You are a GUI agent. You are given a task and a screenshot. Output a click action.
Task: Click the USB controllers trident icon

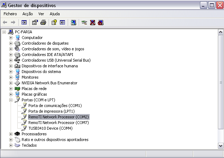click(x=17, y=60)
